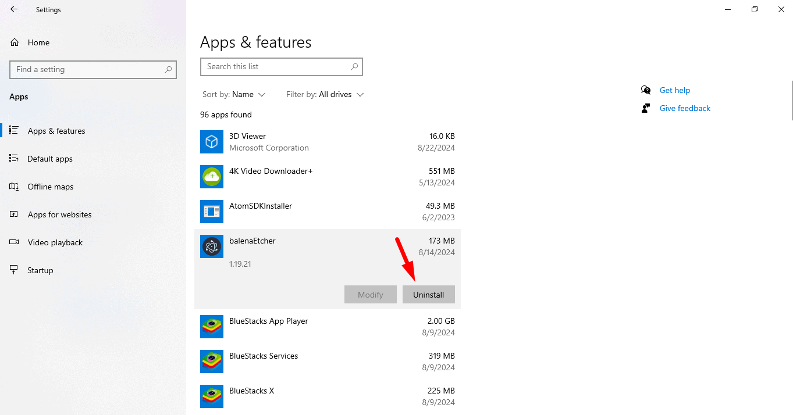
Task: Click the Video playback sidebar icon
Action: tap(14, 242)
